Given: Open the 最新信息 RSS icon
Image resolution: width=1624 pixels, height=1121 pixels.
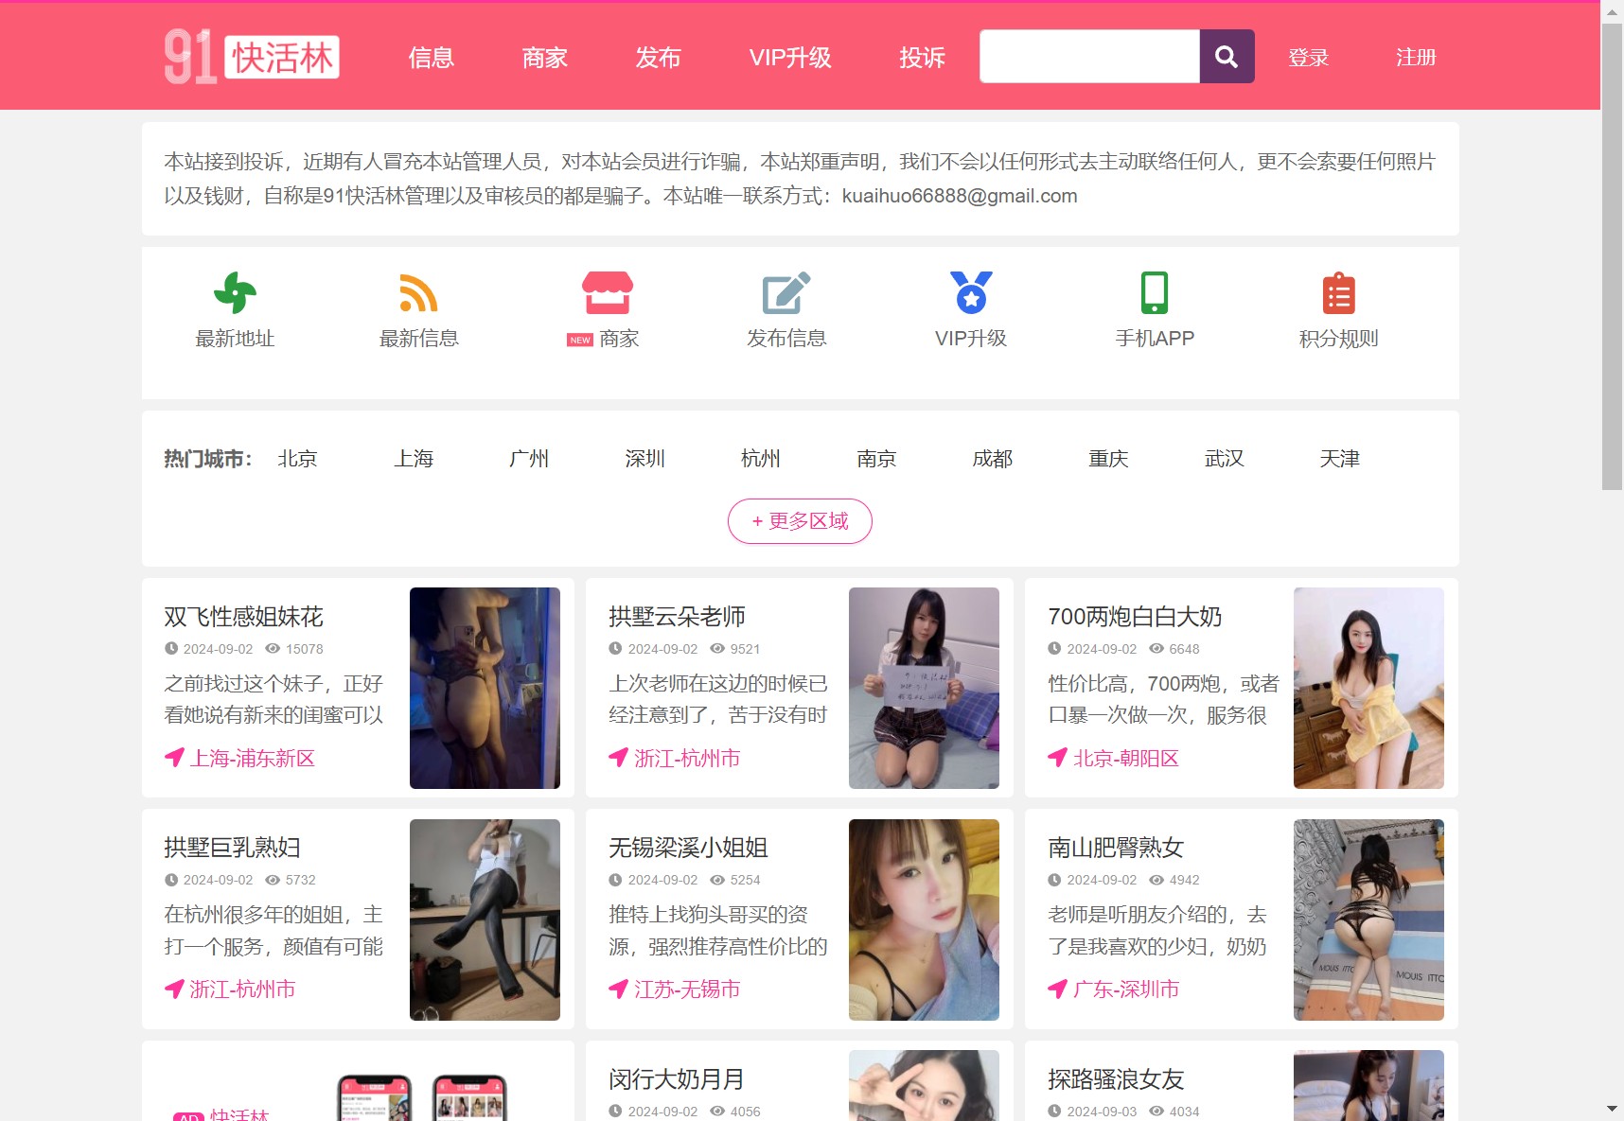Looking at the screenshot, I should [x=419, y=293].
